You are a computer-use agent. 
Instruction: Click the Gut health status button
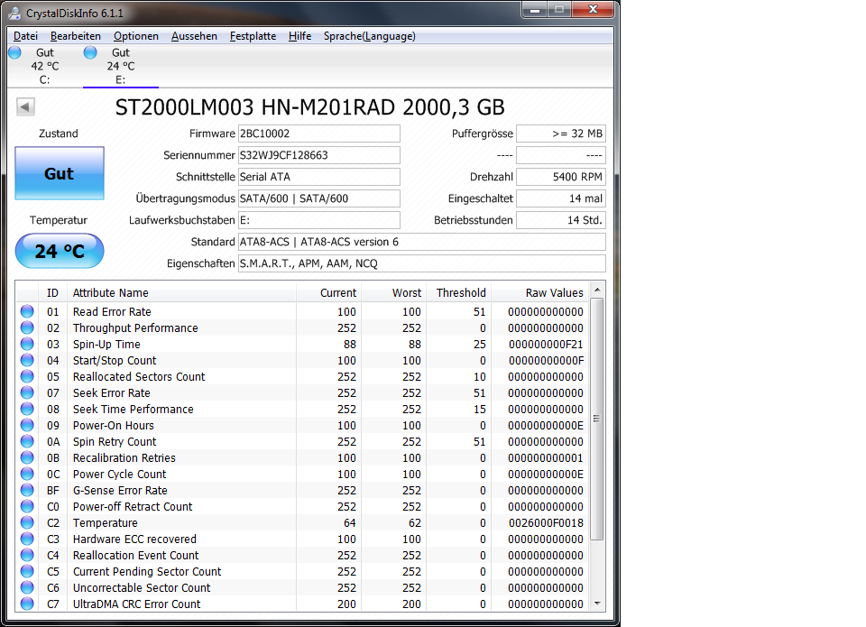pos(60,173)
